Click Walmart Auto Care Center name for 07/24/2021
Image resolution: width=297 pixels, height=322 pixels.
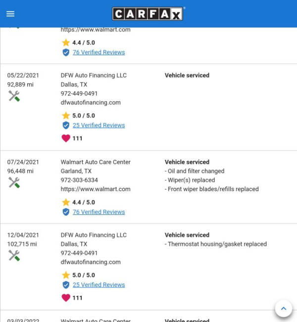[96, 162]
